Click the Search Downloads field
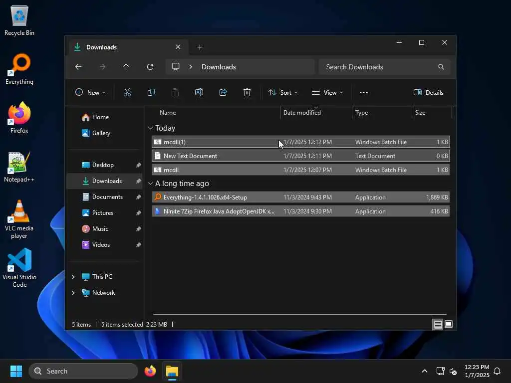The image size is (511, 383). (x=385, y=67)
